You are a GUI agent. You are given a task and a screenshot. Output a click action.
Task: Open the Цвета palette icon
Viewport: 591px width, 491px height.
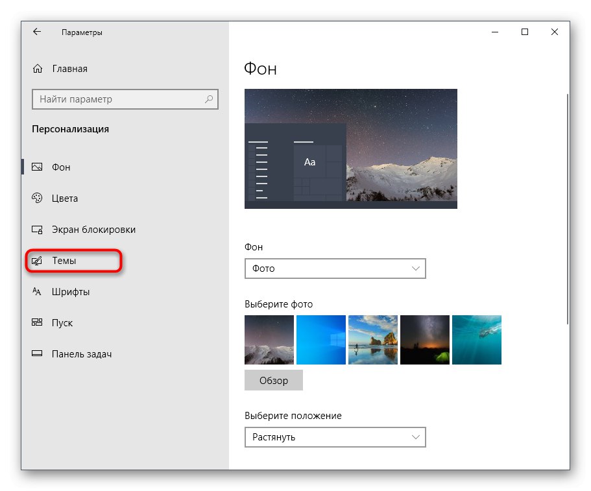[37, 198]
